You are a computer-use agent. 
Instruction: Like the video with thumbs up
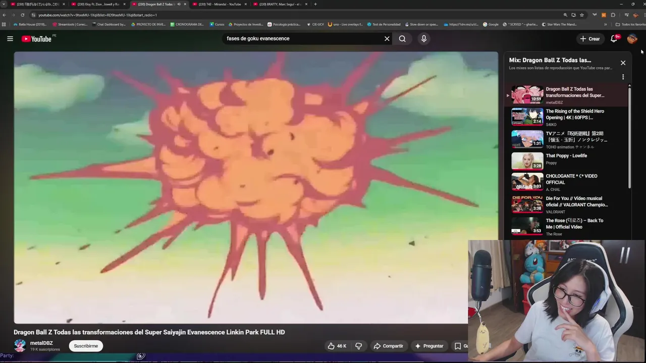337,346
